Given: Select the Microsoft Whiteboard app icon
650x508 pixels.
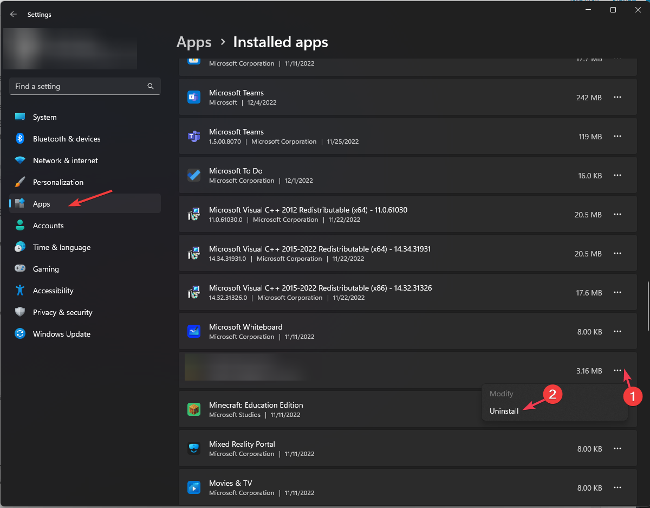Looking at the screenshot, I should (193, 331).
